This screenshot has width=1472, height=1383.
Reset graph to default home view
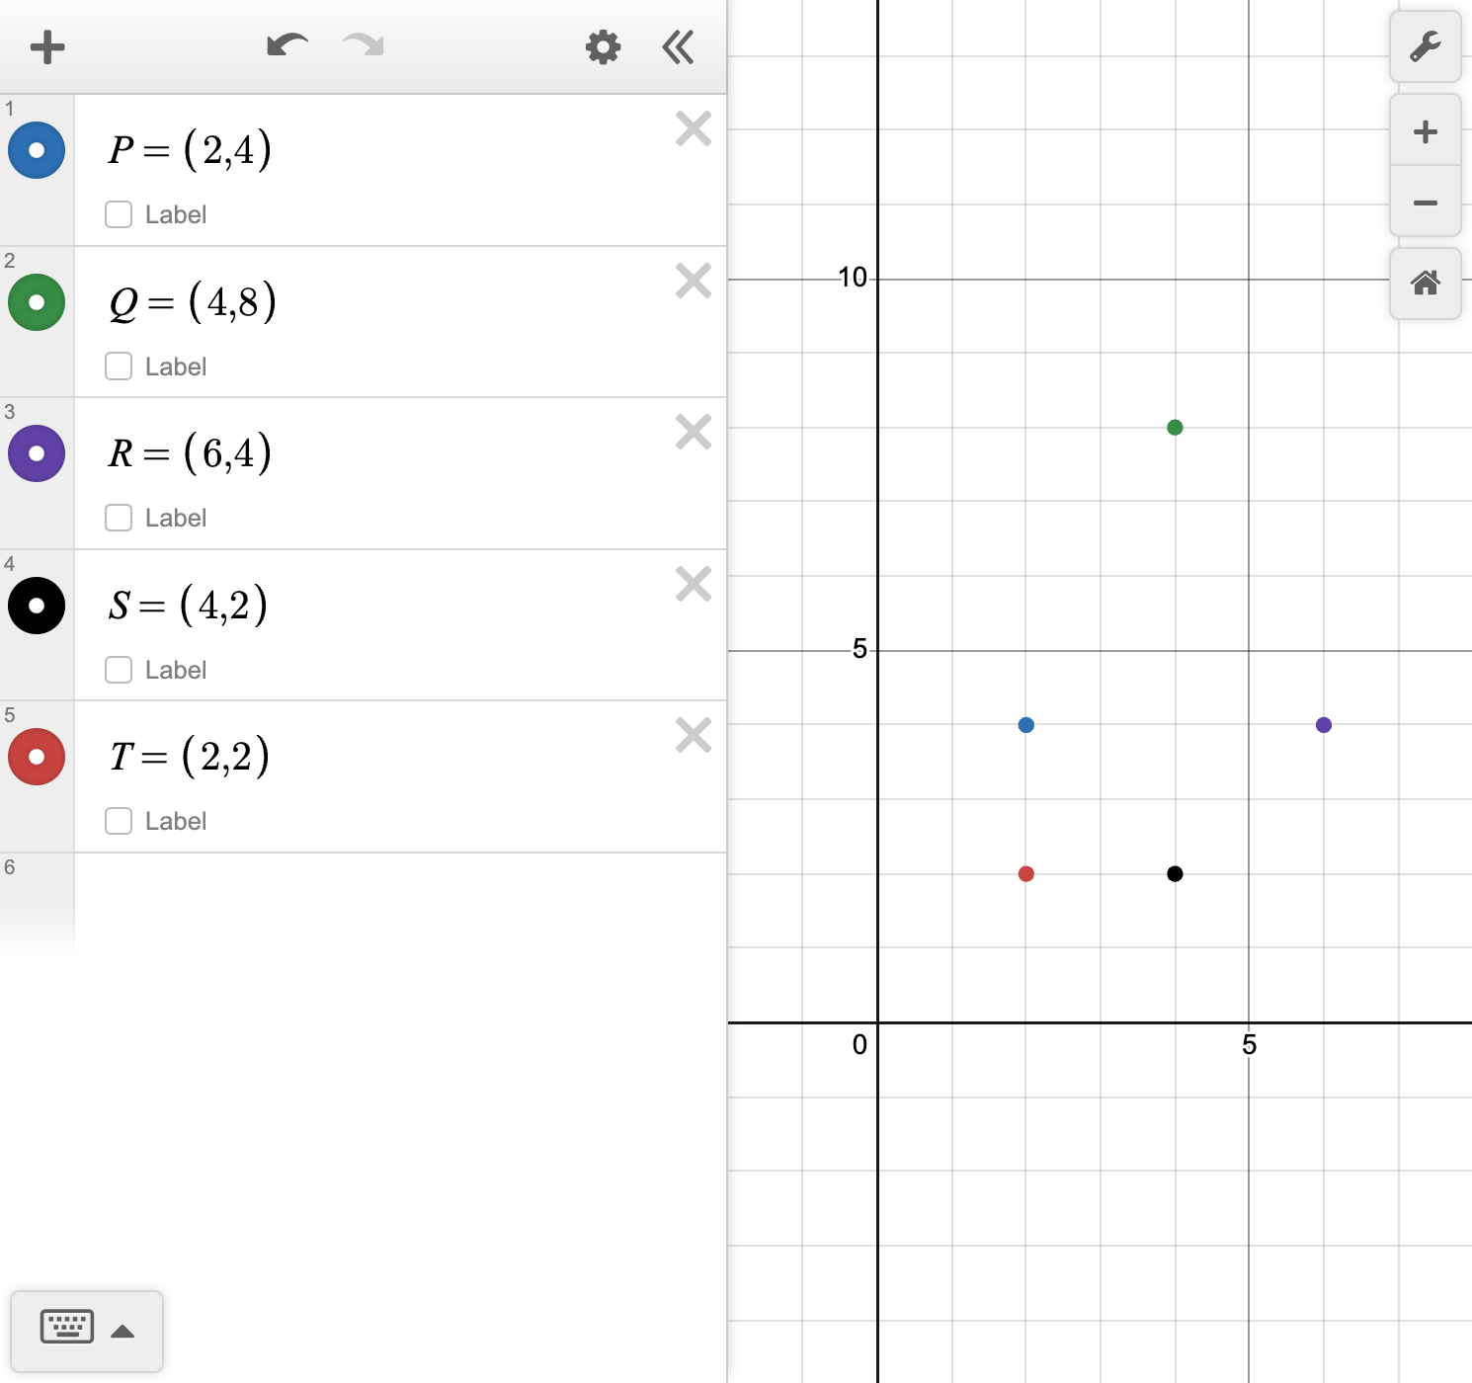(1425, 284)
